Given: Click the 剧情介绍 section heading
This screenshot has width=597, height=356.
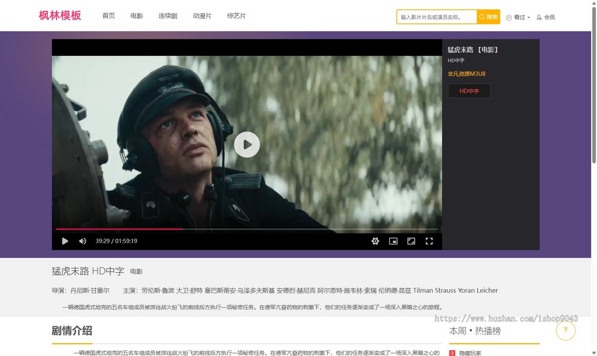Looking at the screenshot, I should [x=72, y=331].
